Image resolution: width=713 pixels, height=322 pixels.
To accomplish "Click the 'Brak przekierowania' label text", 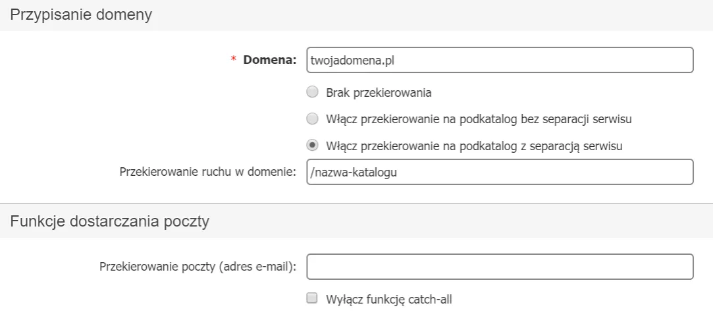I will pyautogui.click(x=379, y=94).
